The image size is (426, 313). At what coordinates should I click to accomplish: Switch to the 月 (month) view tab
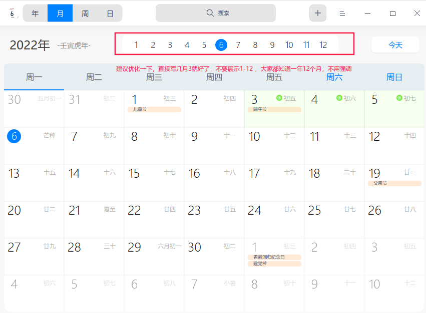coord(60,13)
